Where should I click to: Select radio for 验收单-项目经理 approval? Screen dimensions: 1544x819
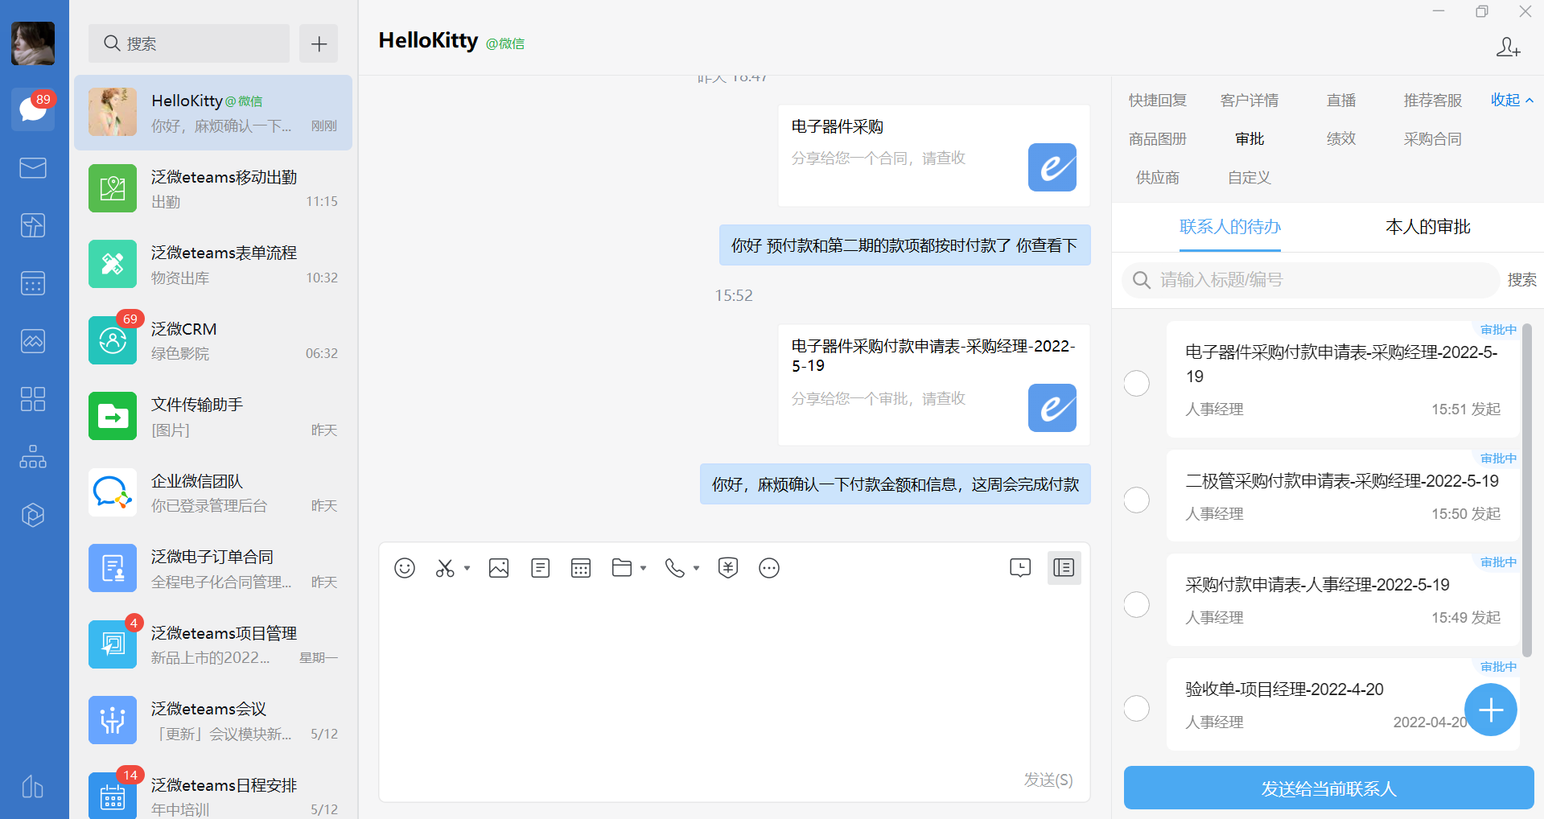coord(1136,708)
